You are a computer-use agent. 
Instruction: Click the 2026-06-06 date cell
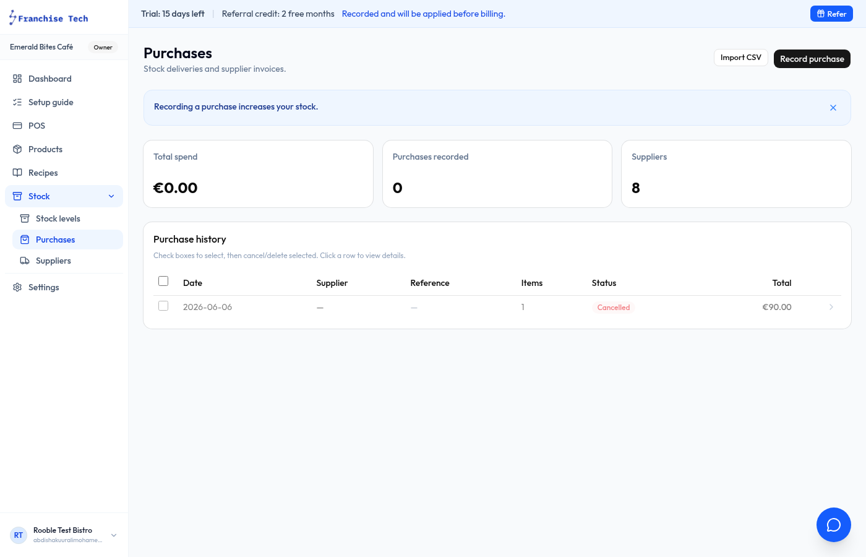pos(207,307)
